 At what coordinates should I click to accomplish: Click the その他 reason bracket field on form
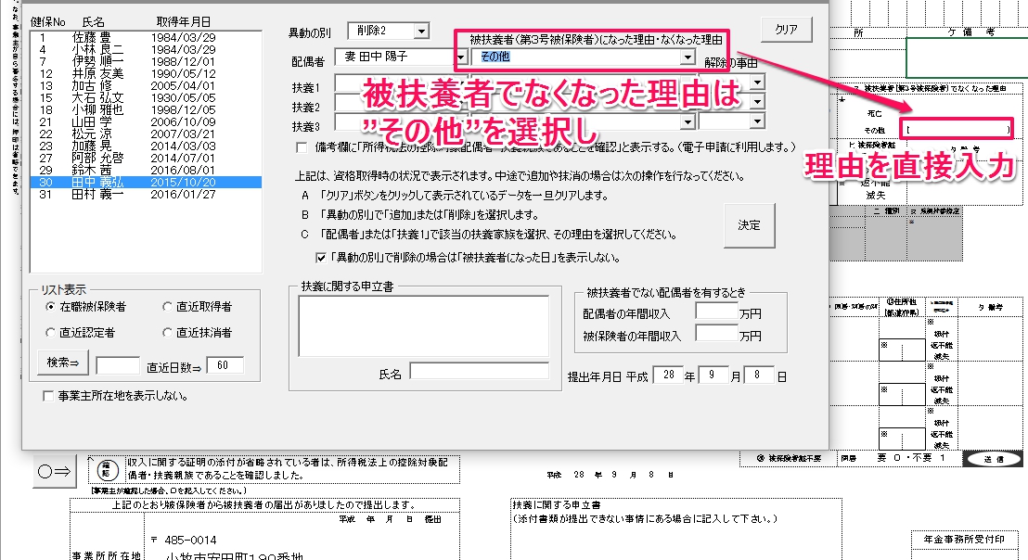957,129
